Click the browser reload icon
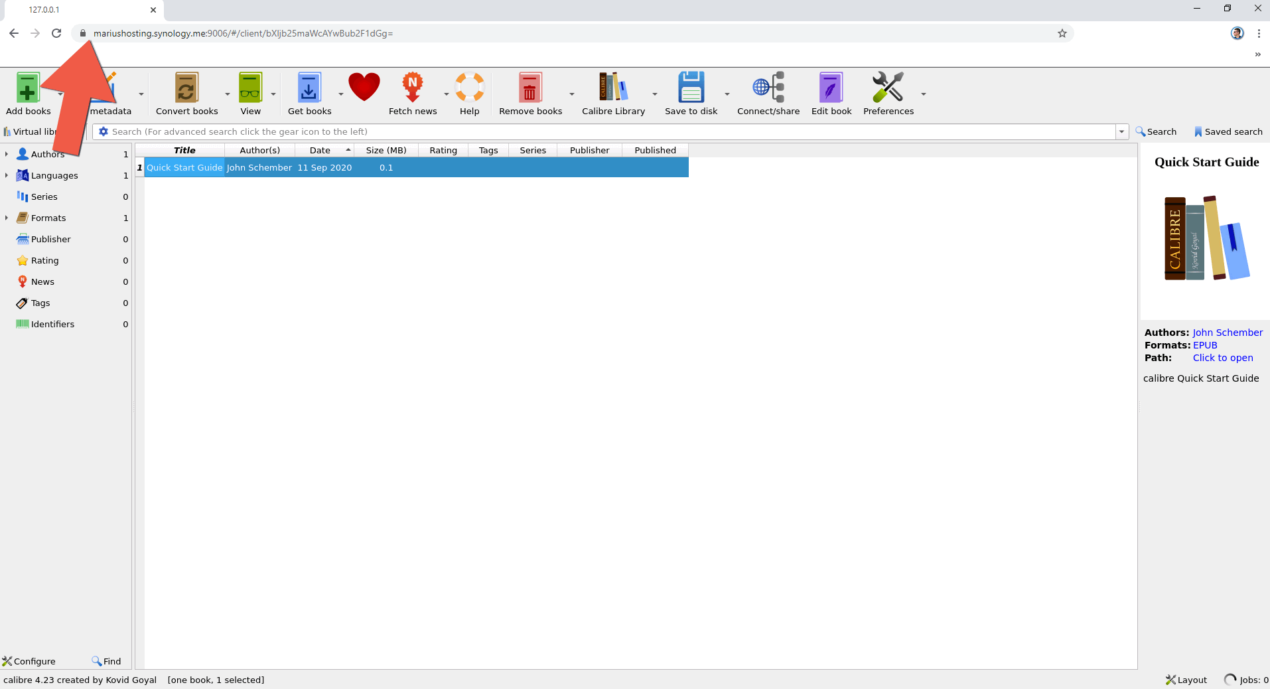Screen dimensions: 1270x689 coord(56,33)
